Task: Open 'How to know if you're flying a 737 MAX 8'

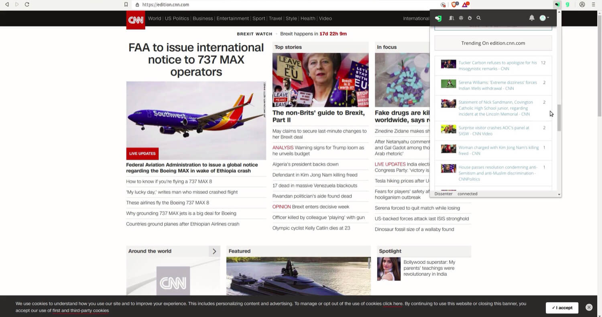Action: pos(169,182)
